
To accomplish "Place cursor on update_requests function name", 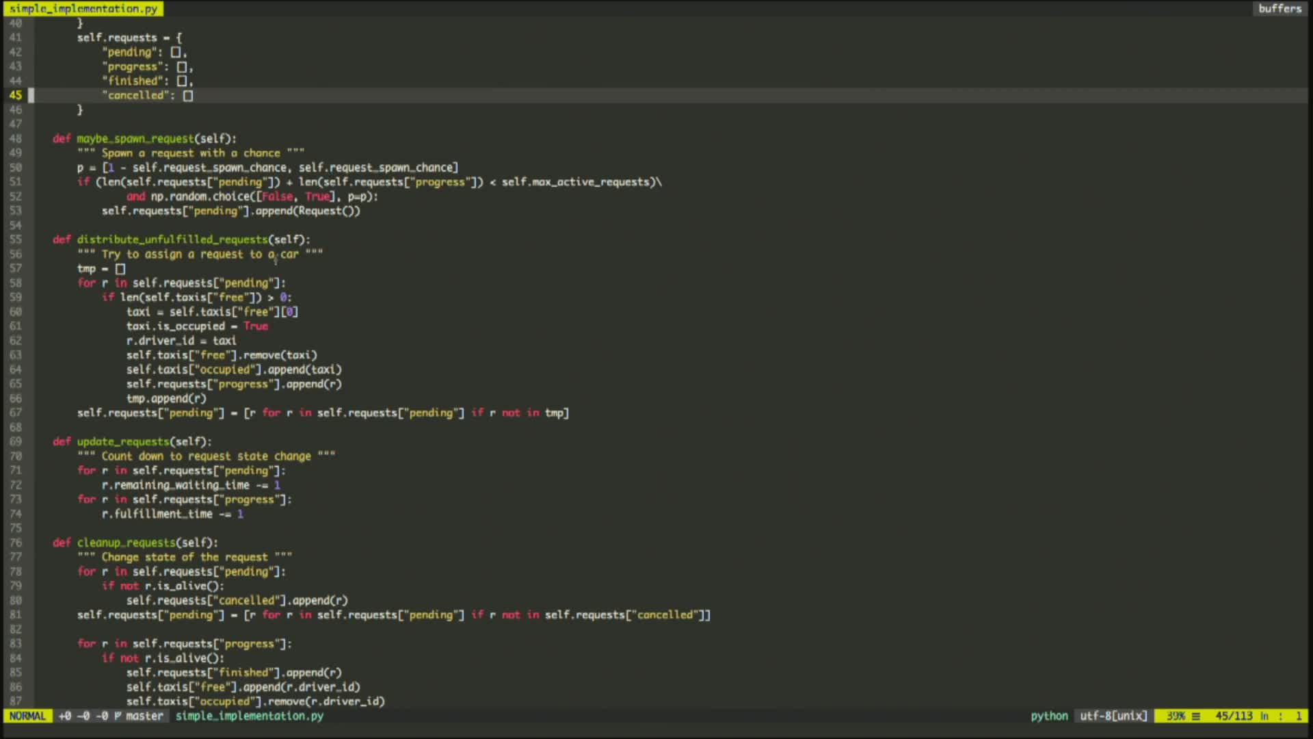I will click(x=123, y=441).
